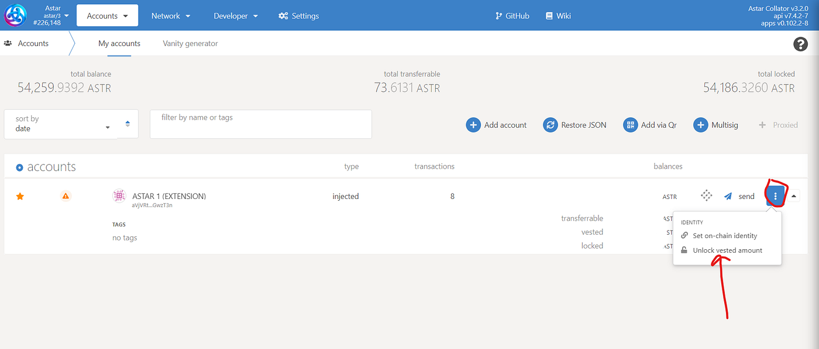Click the Multisig button
Screen dimensions: 819x349
click(x=716, y=125)
